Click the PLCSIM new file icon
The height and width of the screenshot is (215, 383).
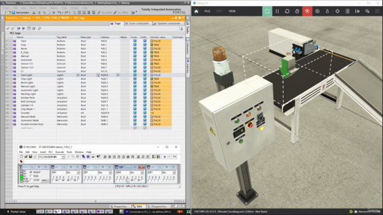click(22, 156)
